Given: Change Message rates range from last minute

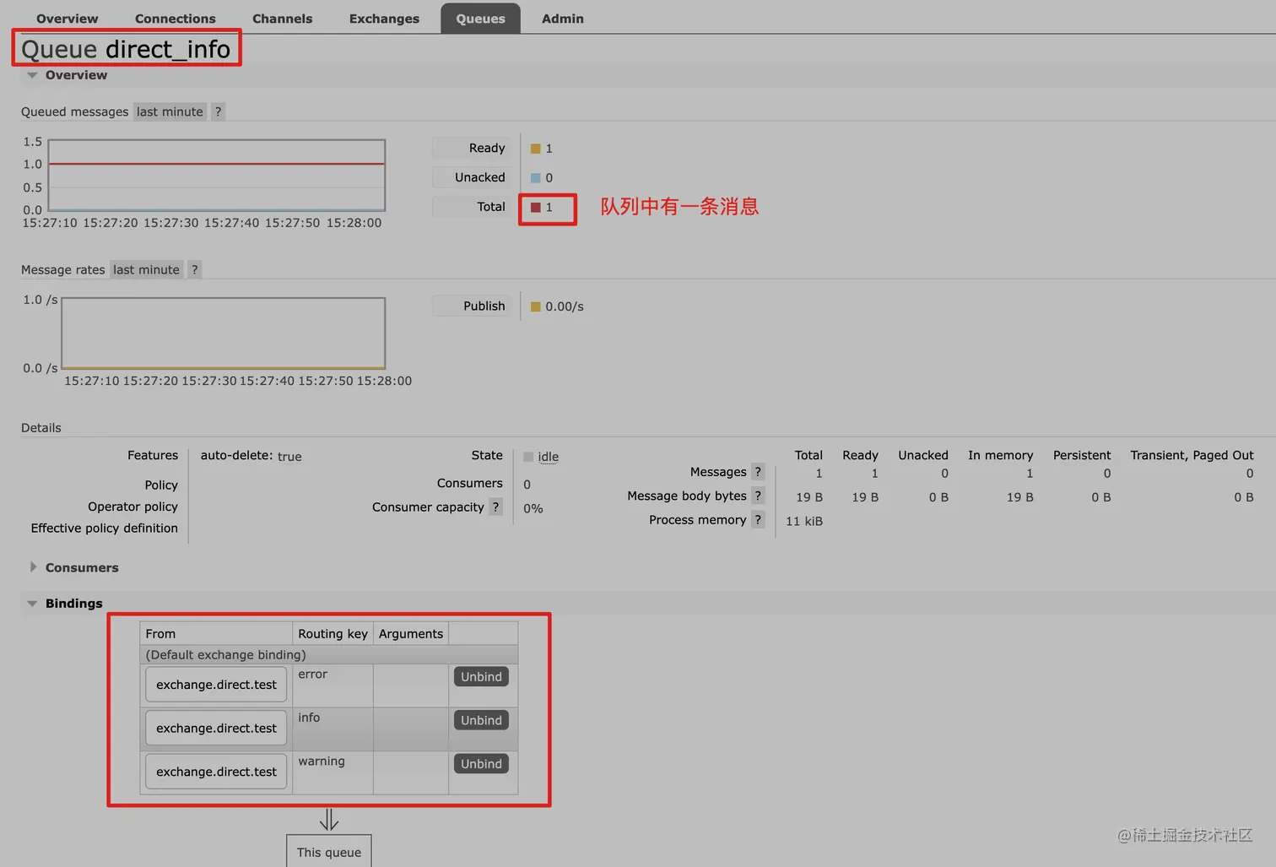Looking at the screenshot, I should 147,269.
